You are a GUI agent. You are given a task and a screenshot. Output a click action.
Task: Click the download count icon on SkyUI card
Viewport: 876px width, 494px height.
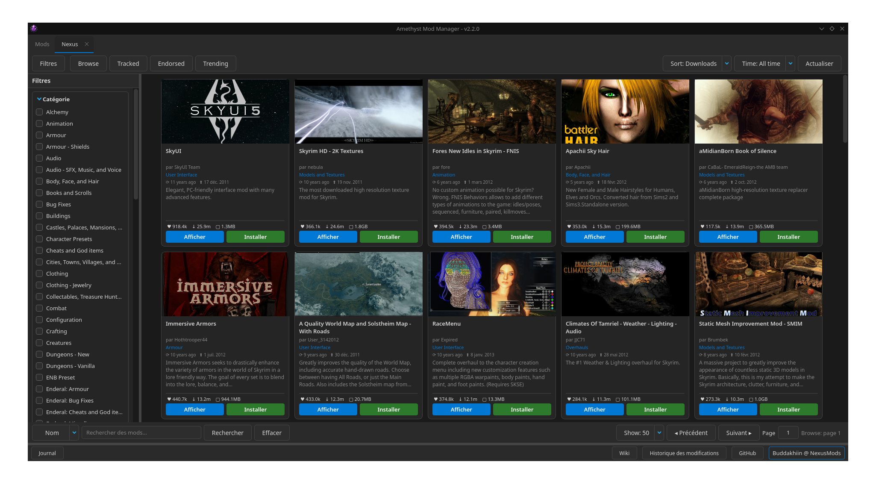click(194, 226)
